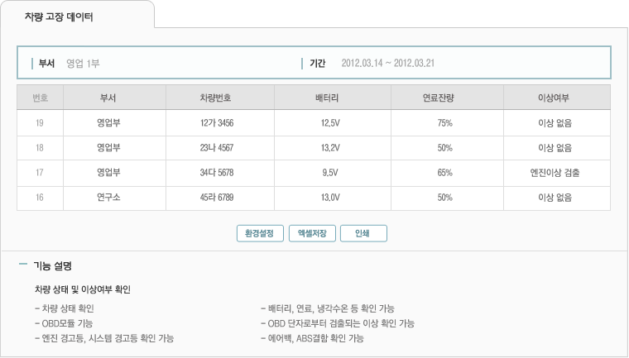Click vehicle number 34다 5678
Viewport: 629px width, 358px height.
(217, 173)
